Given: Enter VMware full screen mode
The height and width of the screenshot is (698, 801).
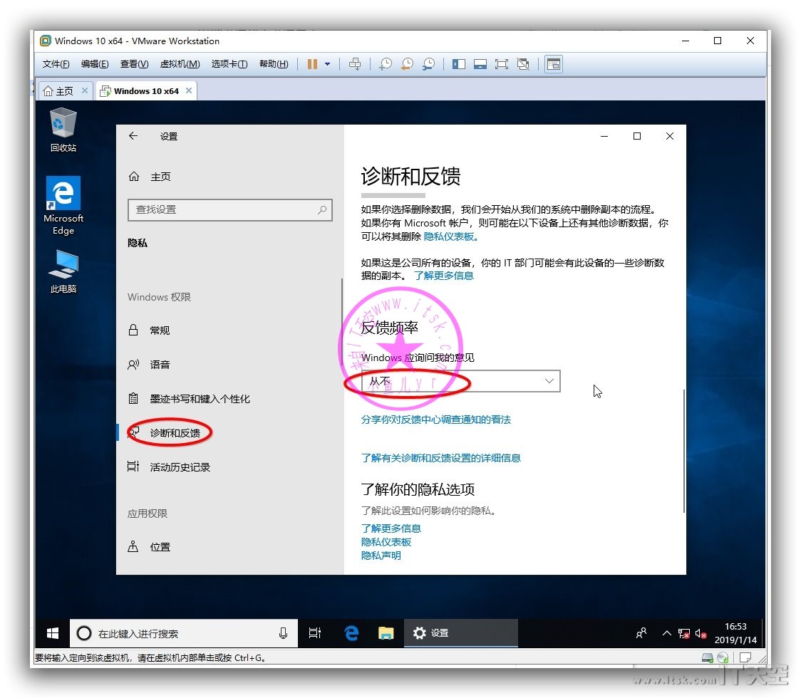Looking at the screenshot, I should pos(502,64).
